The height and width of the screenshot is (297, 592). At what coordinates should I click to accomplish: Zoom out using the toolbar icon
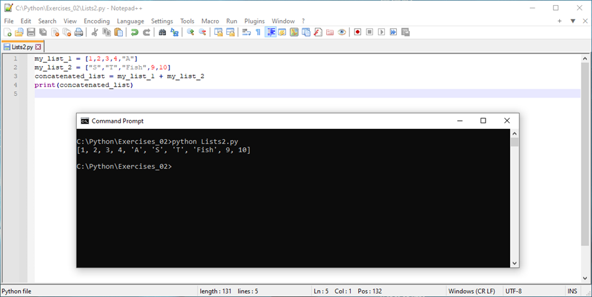[202, 33]
